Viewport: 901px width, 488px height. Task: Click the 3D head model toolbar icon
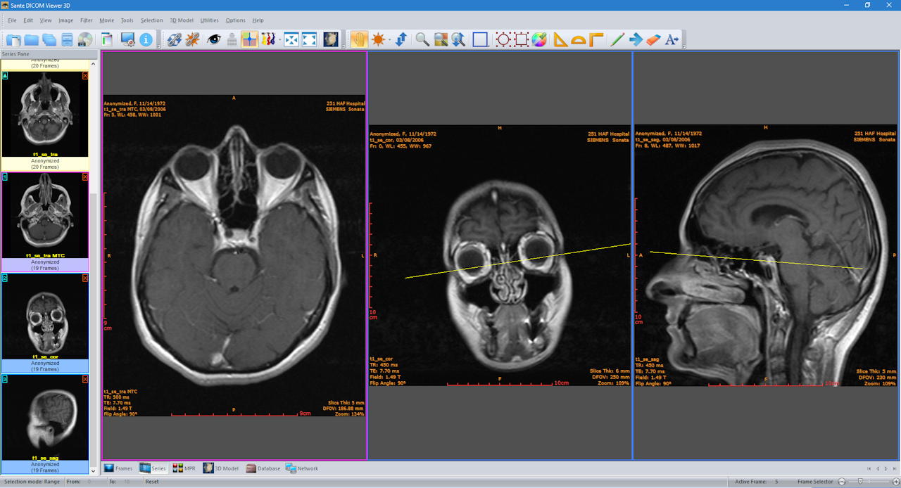tap(331, 40)
